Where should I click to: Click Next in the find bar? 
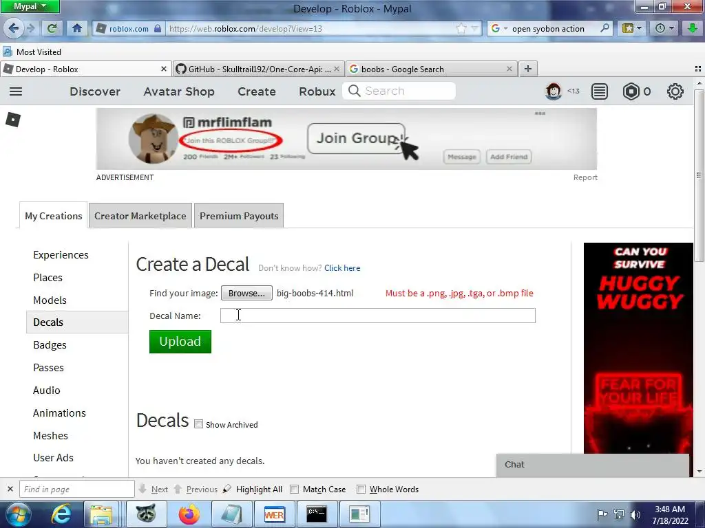155,489
